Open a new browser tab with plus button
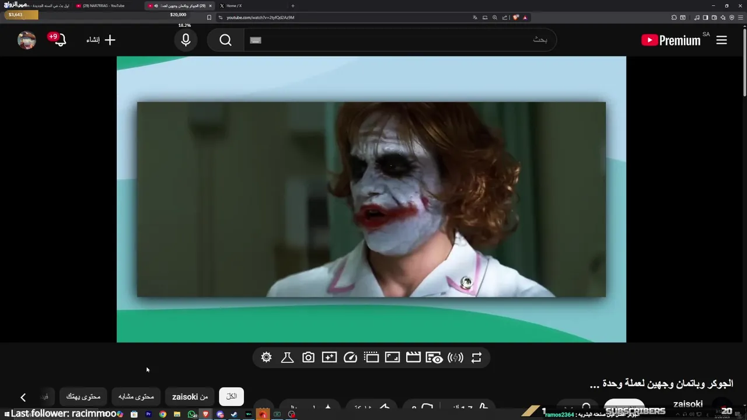Image resolution: width=747 pixels, height=420 pixels. pyautogui.click(x=292, y=6)
